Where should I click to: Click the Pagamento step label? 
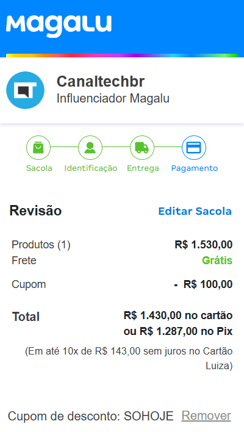click(195, 168)
